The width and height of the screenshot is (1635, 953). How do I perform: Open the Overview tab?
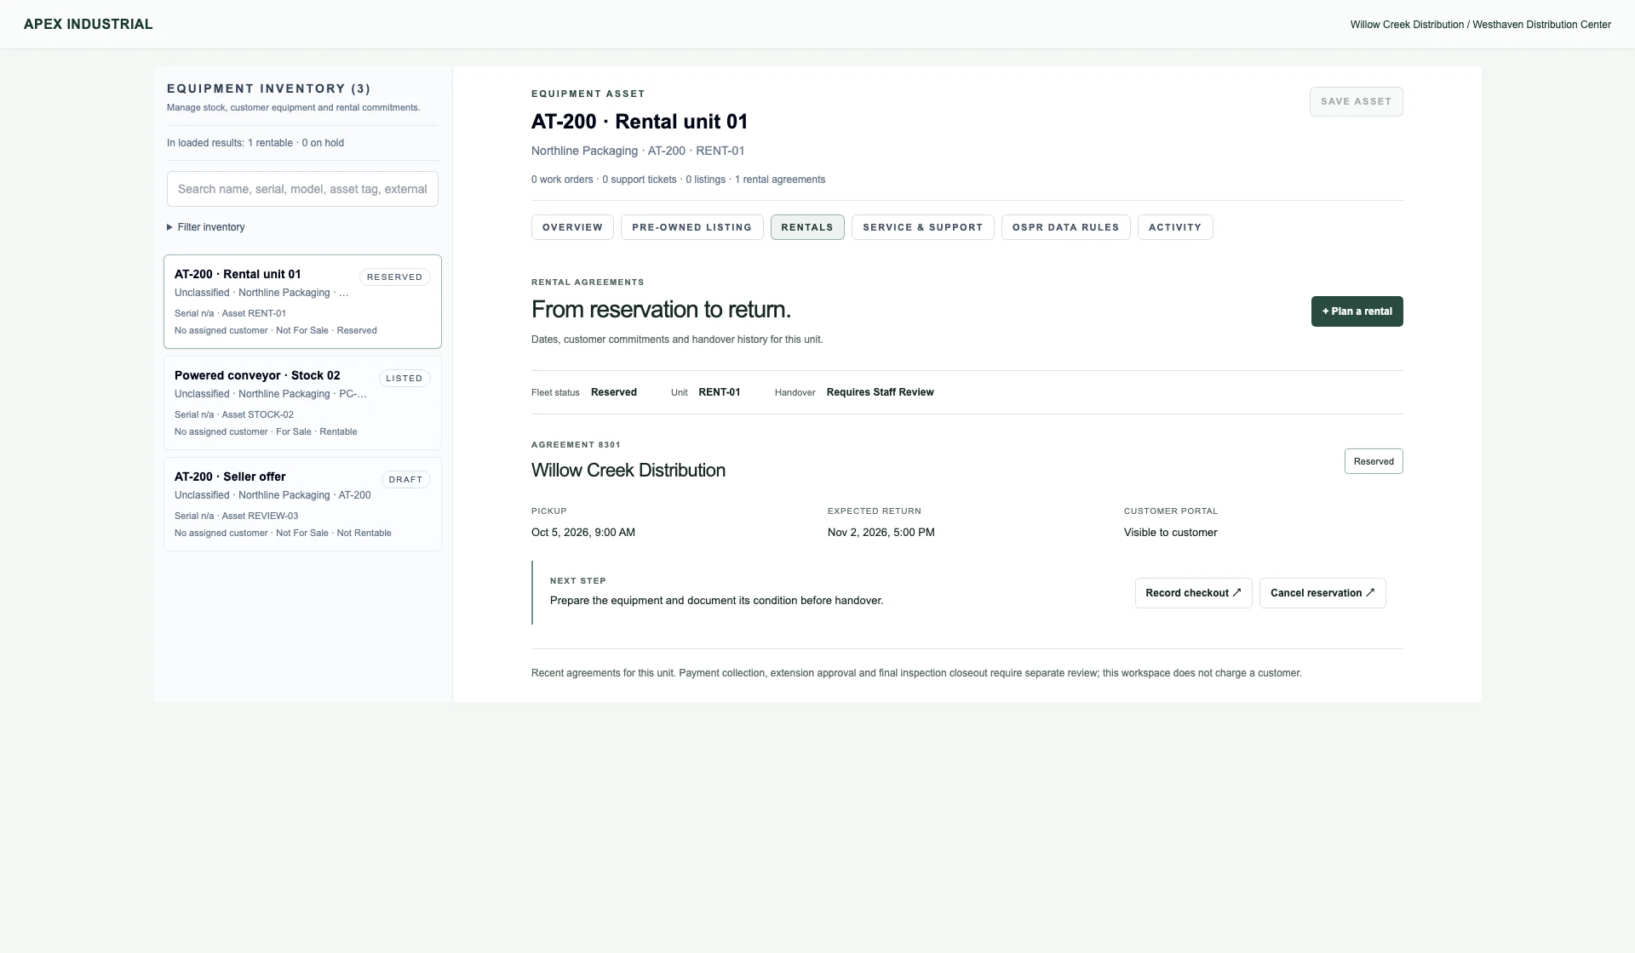[x=572, y=227]
